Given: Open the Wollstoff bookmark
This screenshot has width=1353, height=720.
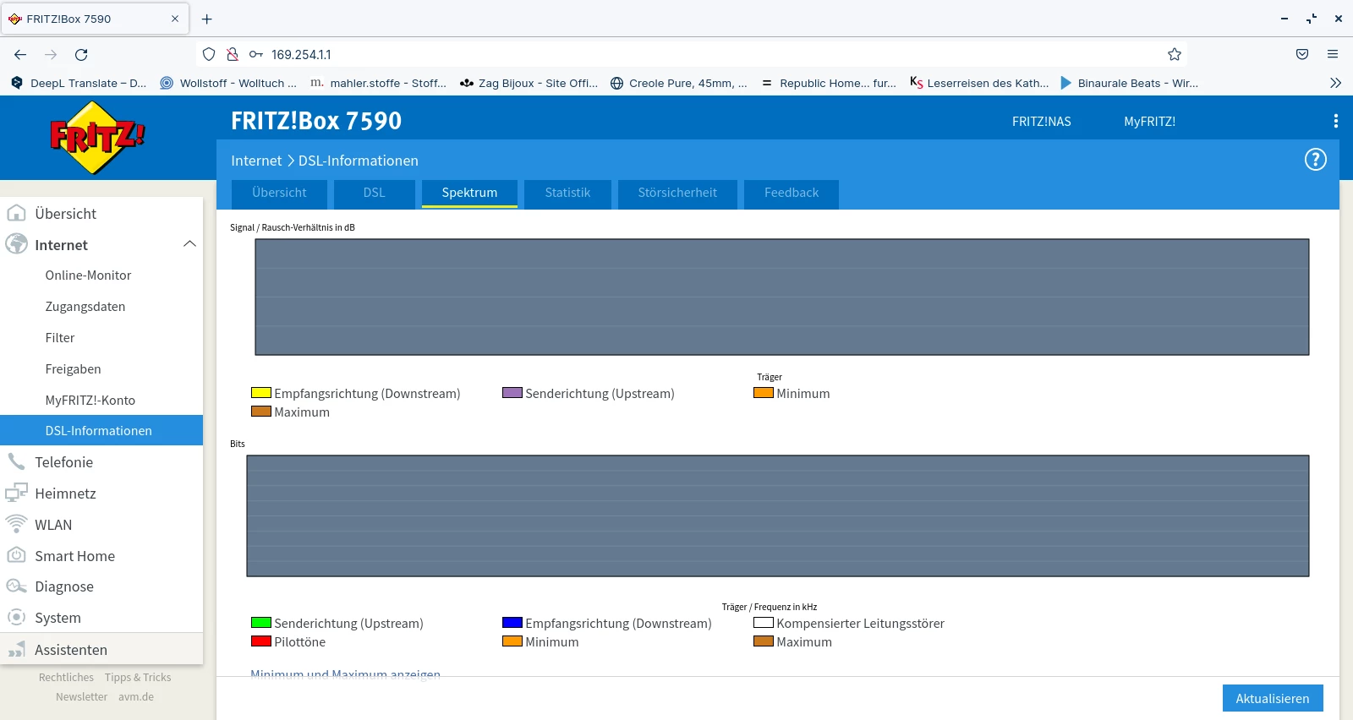Looking at the screenshot, I should 228,83.
